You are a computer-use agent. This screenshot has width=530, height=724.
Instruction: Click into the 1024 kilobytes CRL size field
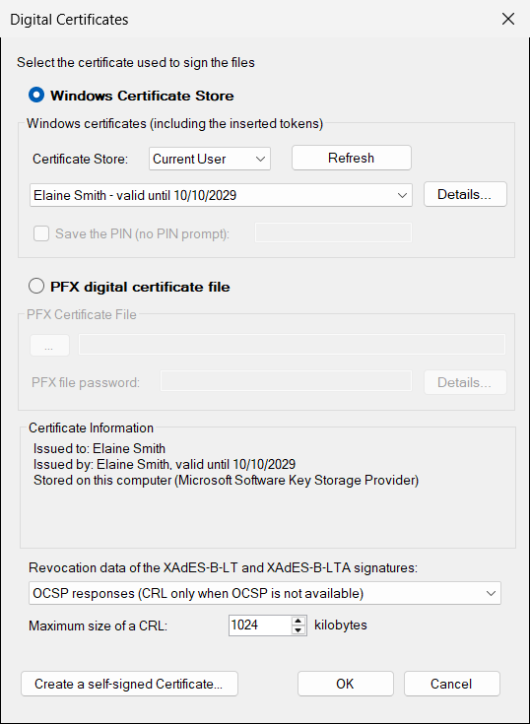[260, 625]
